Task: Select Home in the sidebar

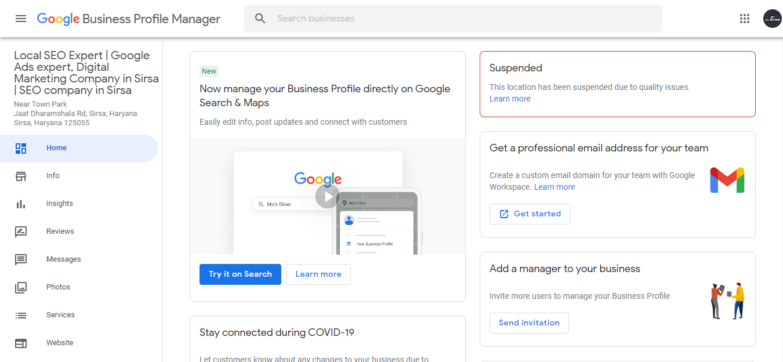Action: 79,148
